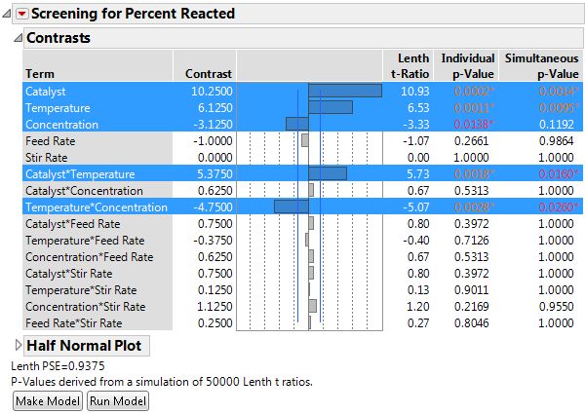Click the Temperature*Concentration interaction term
This screenshot has width=586, height=414.
coord(96,207)
